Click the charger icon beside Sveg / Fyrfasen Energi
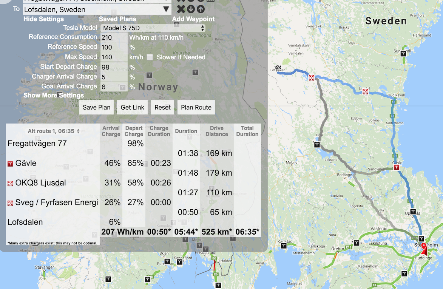Screen dimensions: 443x289 (10, 203)
